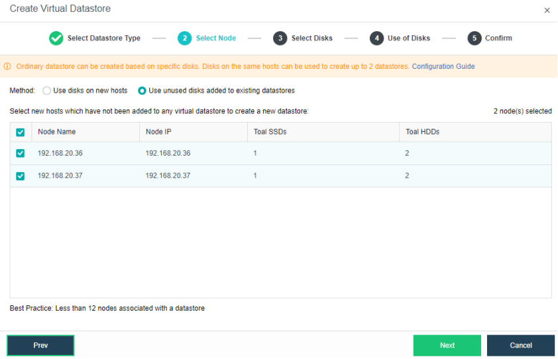558x359 pixels.
Task: Toggle the select-all nodes header checkbox
Action: [21, 132]
